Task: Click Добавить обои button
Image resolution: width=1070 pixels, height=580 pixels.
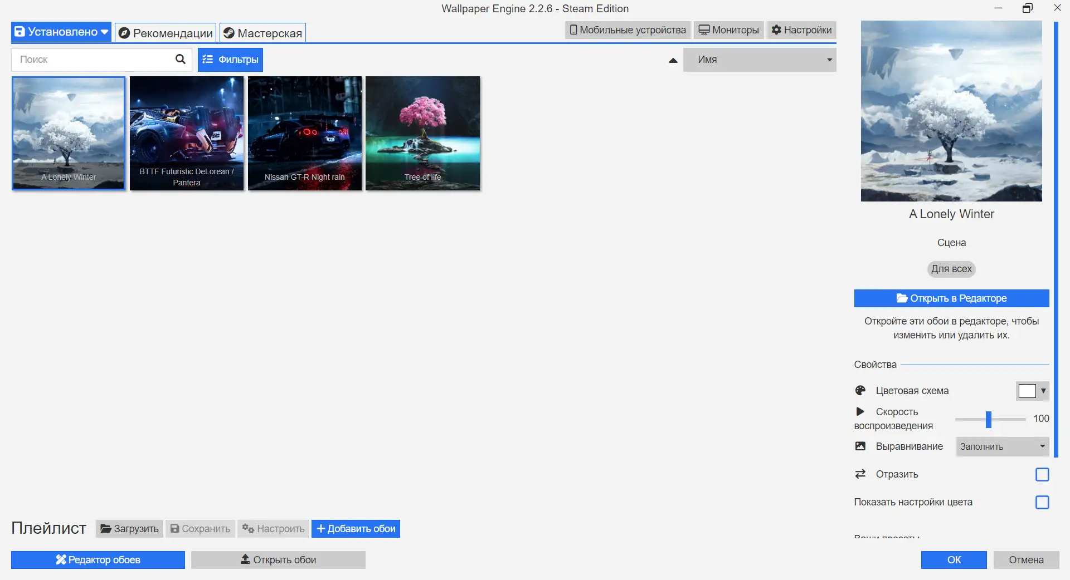Action: (356, 529)
